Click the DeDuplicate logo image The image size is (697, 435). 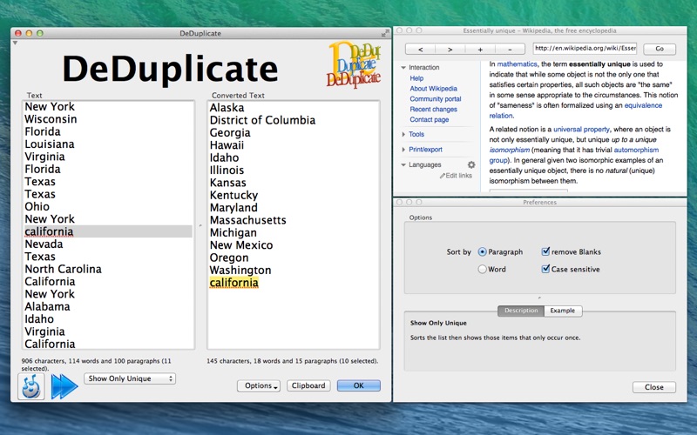click(x=354, y=64)
